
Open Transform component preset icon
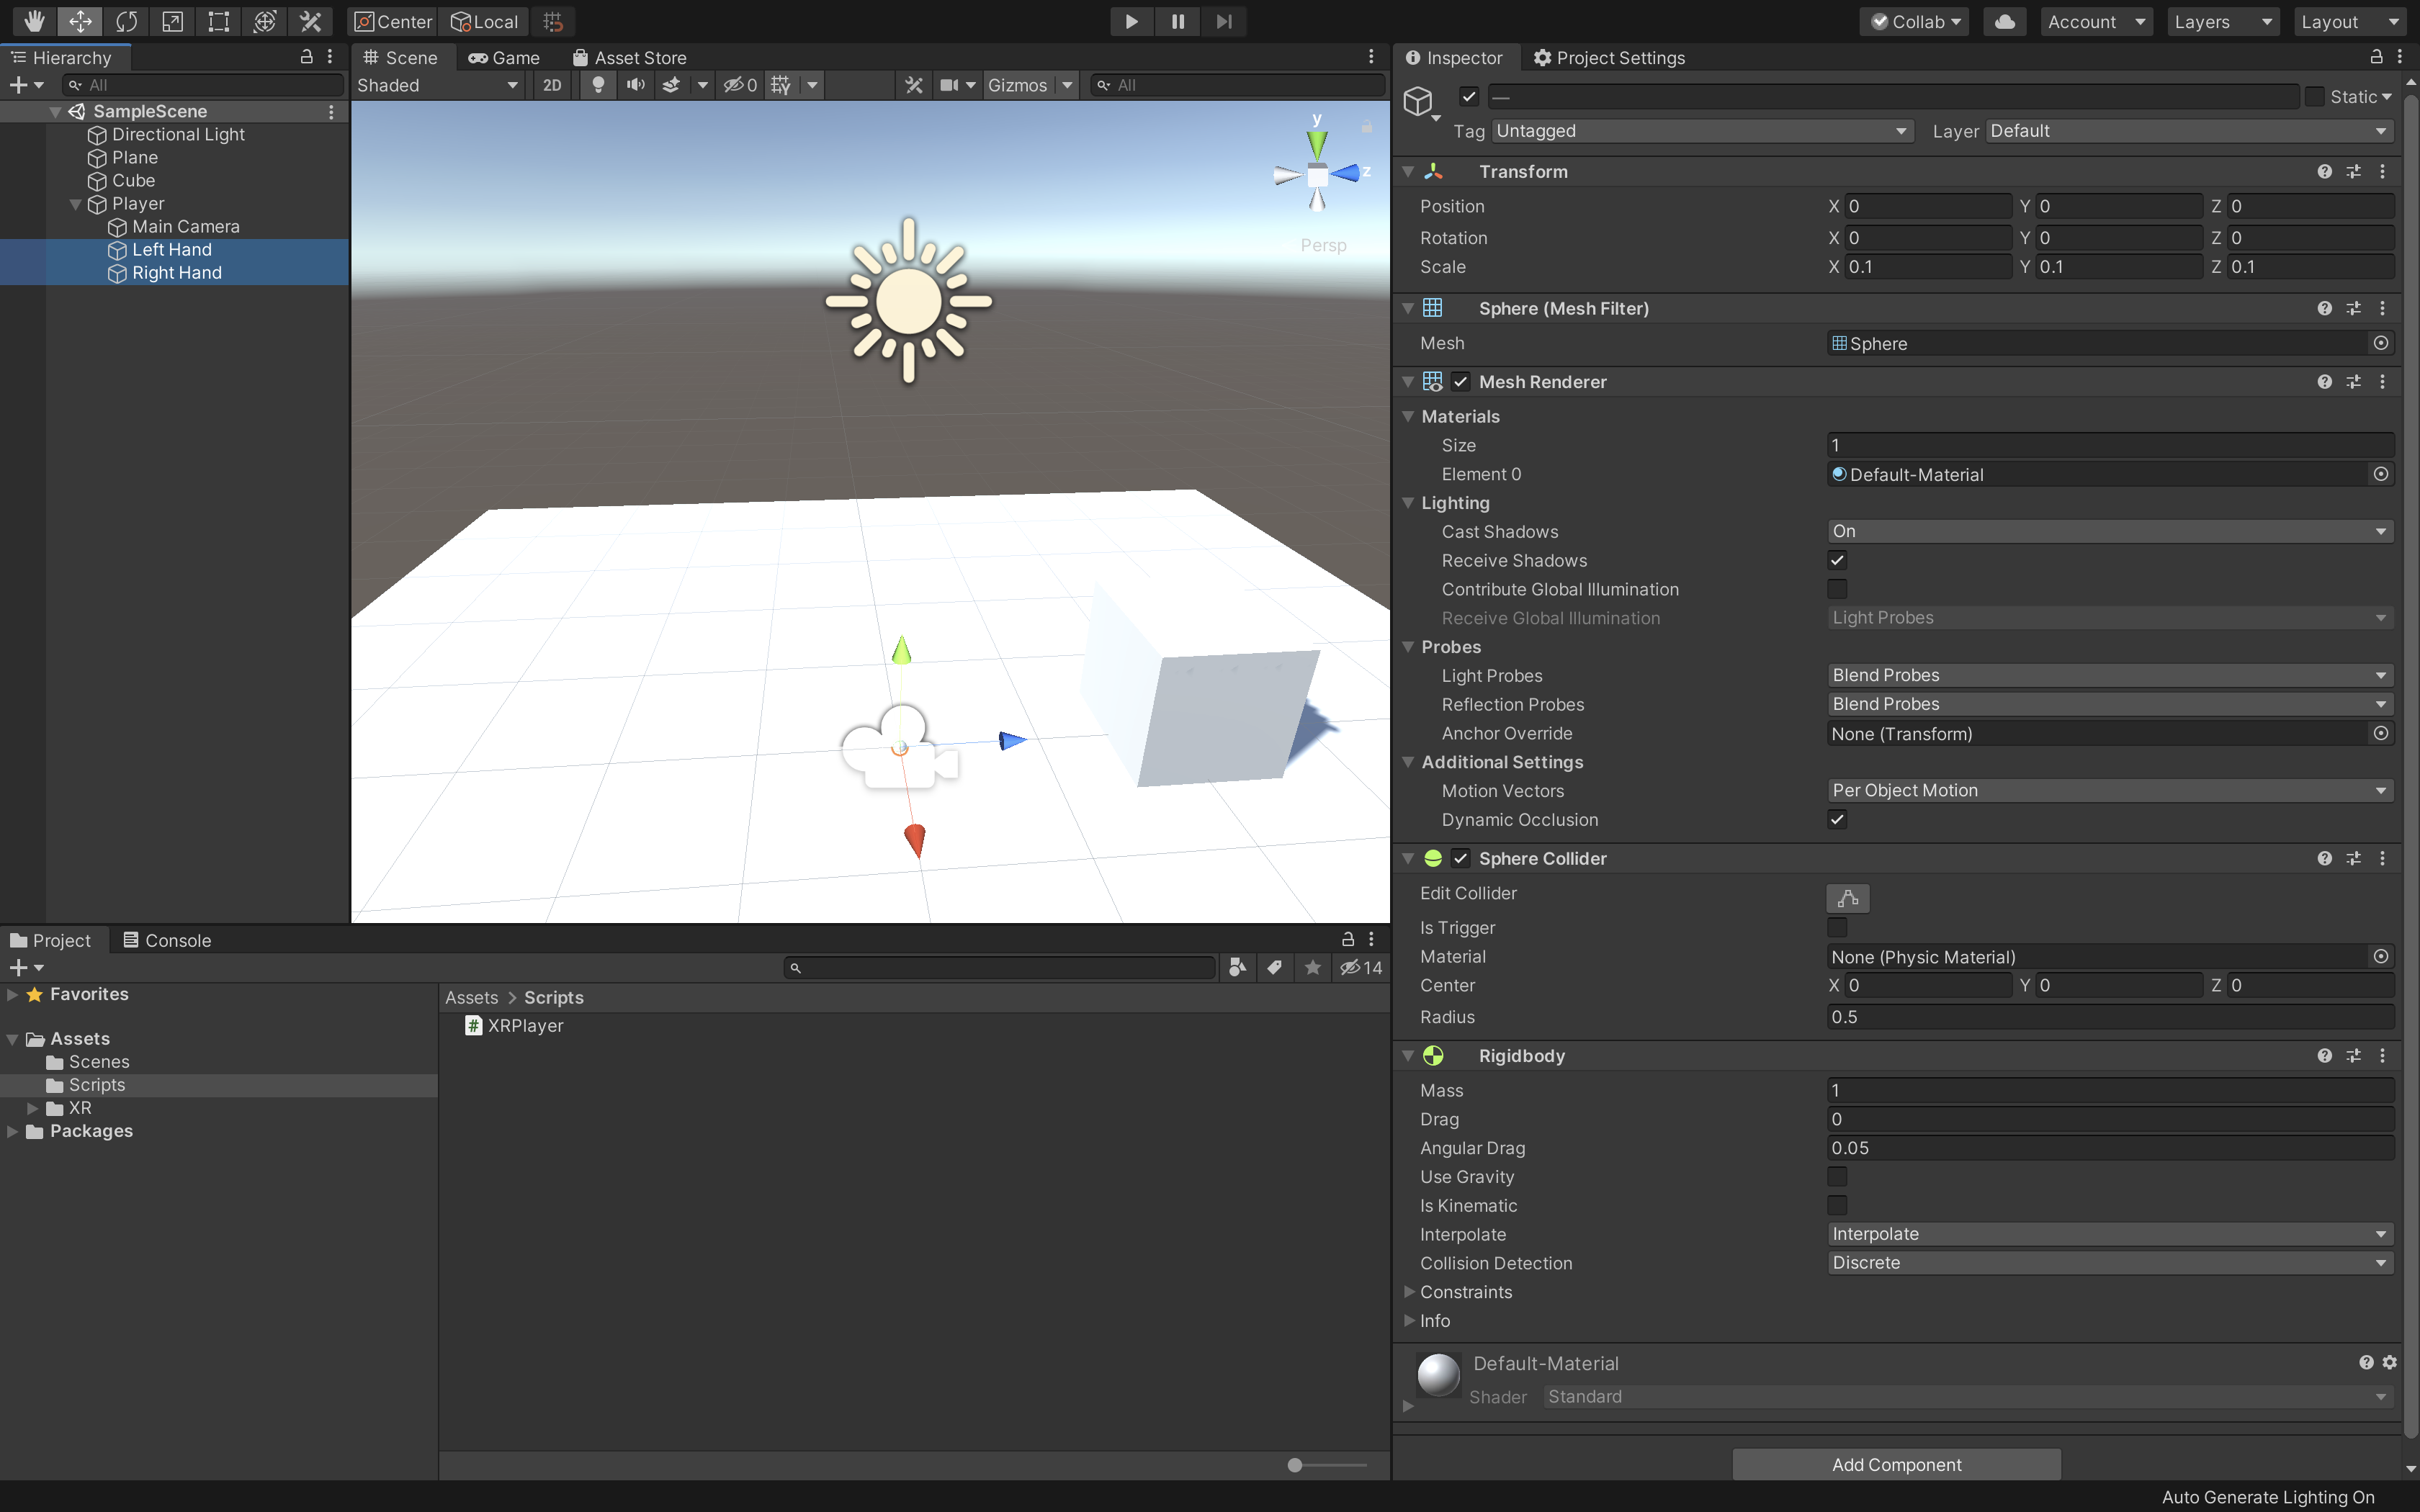pyautogui.click(x=2353, y=172)
